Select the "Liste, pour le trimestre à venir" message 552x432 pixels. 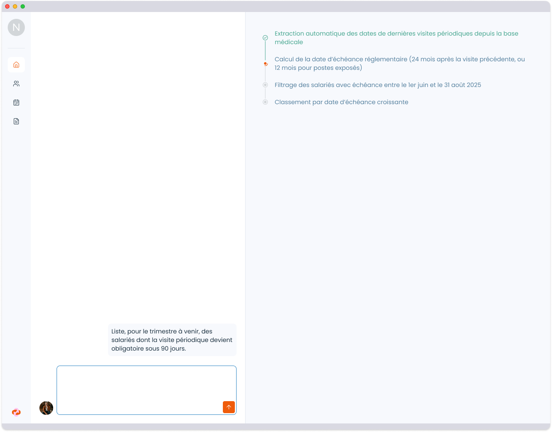coord(172,340)
